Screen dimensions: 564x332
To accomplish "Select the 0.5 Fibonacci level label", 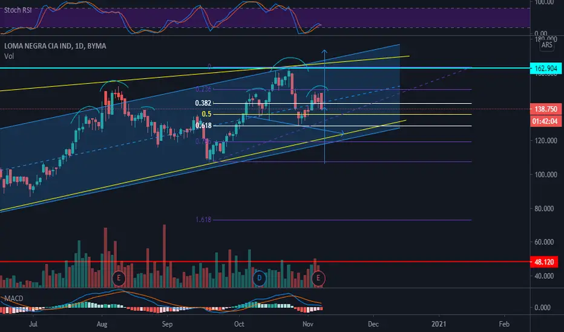I will (x=206, y=114).
